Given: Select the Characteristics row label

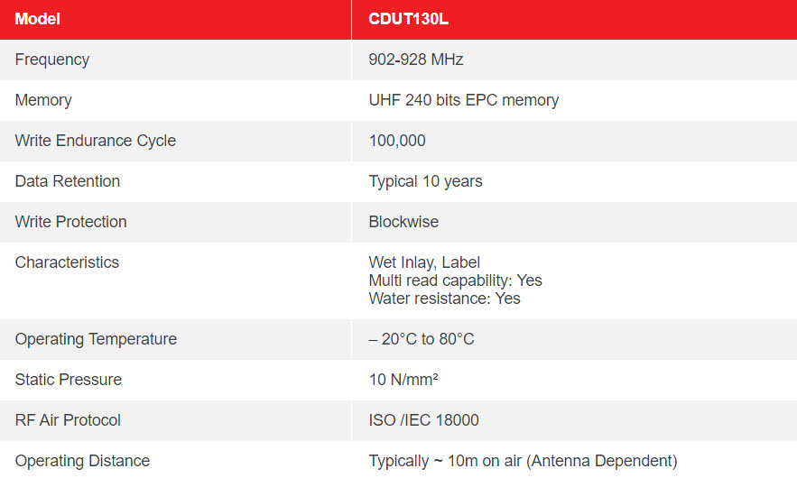Looking at the screenshot, I should [67, 262].
